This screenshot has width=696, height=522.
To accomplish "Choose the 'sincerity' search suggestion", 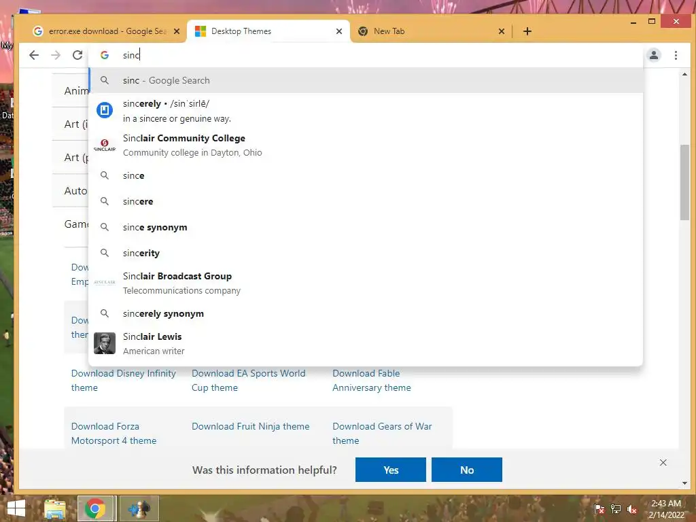I will pos(366,253).
